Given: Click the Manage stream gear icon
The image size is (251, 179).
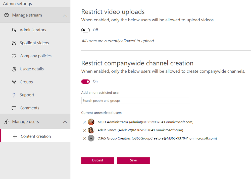Looking at the screenshot, I should pyautogui.click(x=7, y=15).
